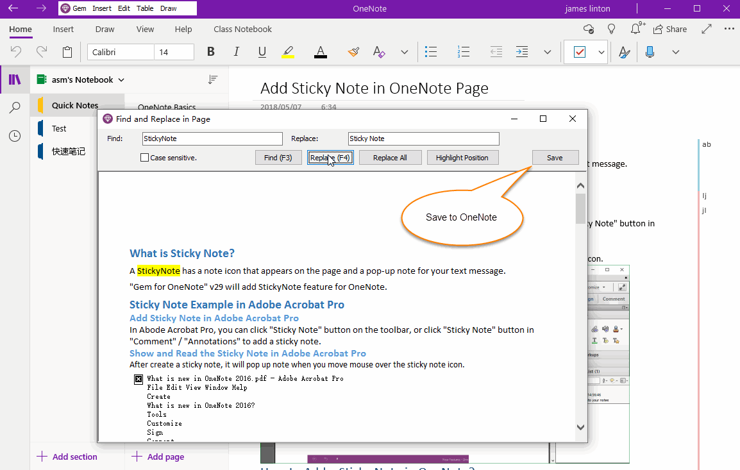Click in the Find text field
Viewport: 740px width, 470px height.
pos(212,138)
